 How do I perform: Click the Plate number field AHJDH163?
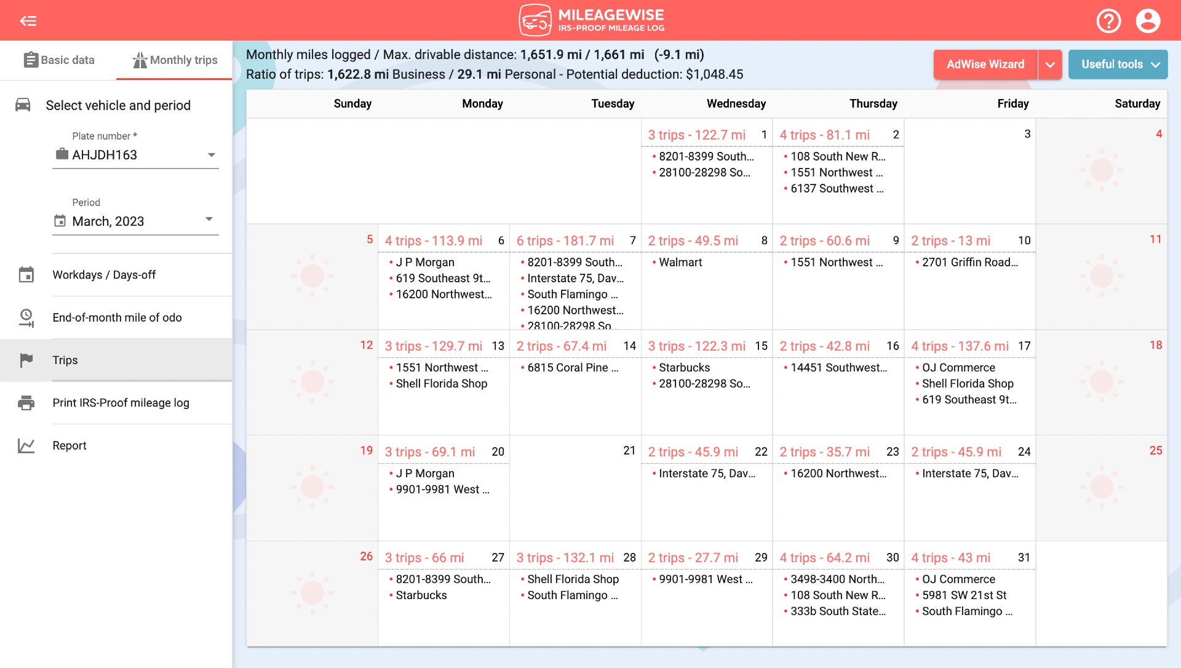coord(135,155)
